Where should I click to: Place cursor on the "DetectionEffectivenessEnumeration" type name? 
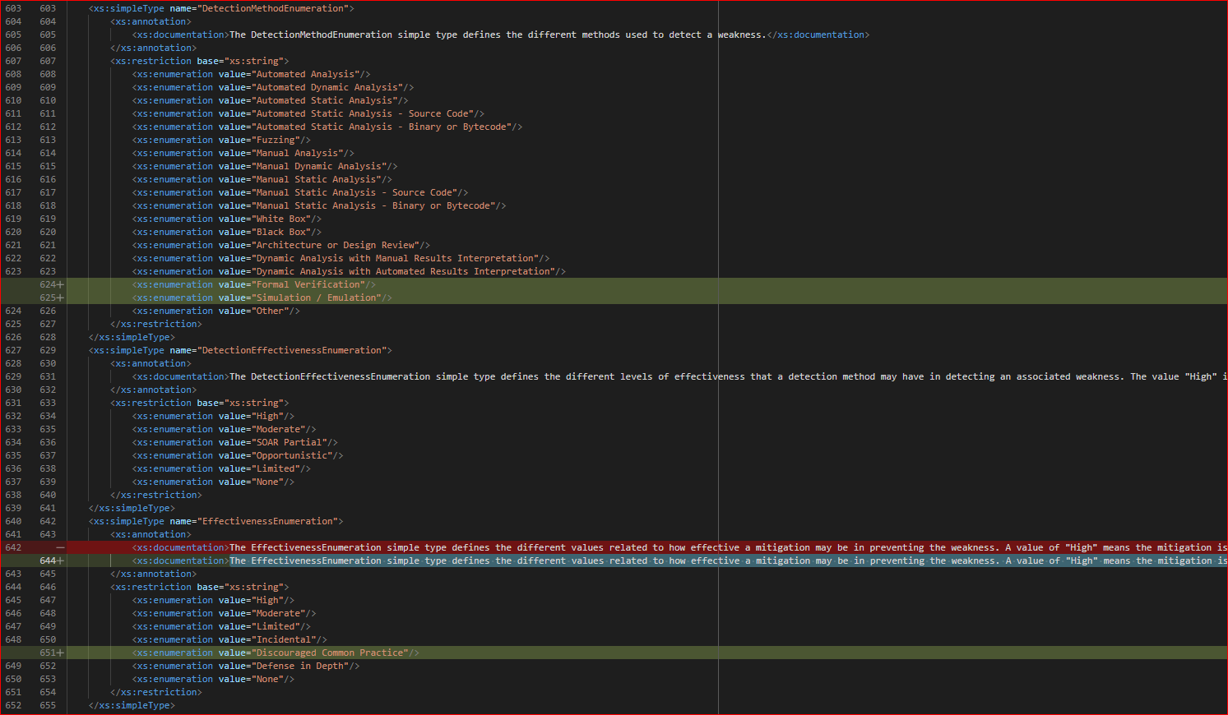pyautogui.click(x=288, y=349)
